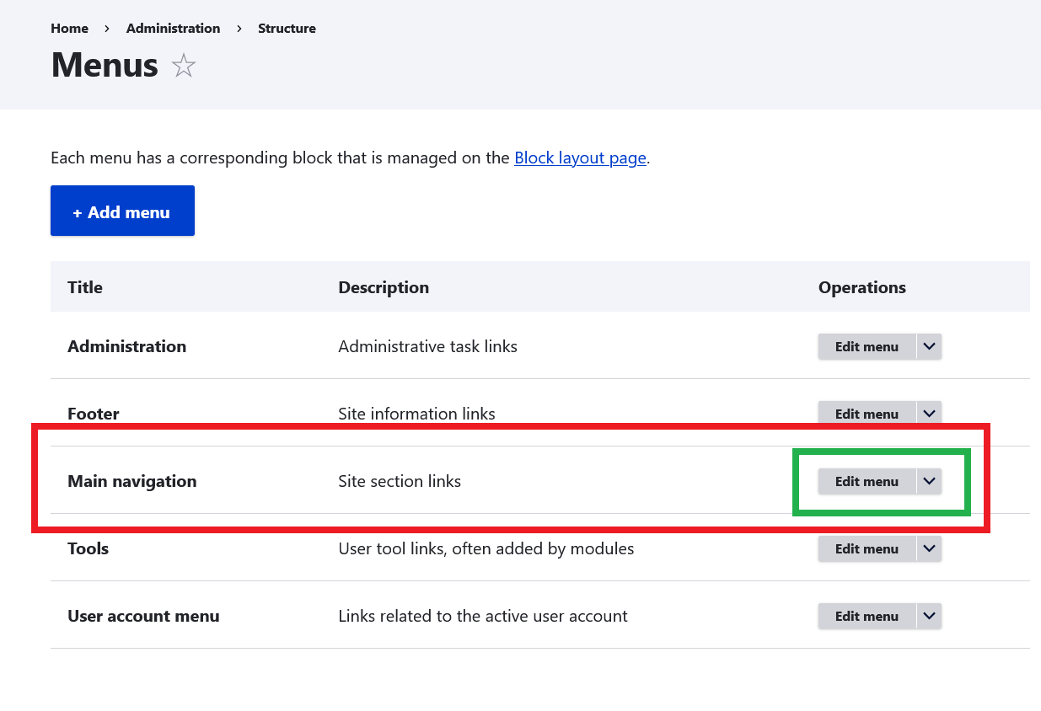This screenshot has width=1041, height=711.
Task: Expand the Main navigation operations dropdown arrow
Action: (929, 481)
